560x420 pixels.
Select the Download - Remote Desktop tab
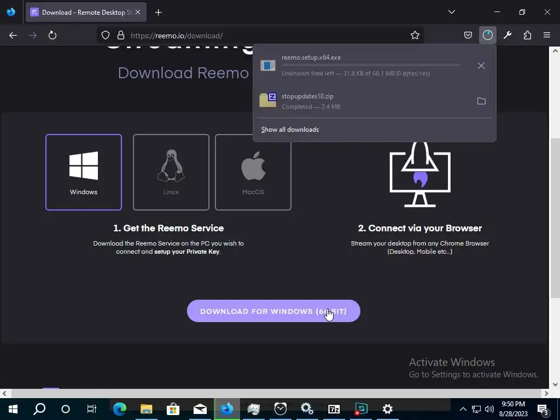point(86,12)
